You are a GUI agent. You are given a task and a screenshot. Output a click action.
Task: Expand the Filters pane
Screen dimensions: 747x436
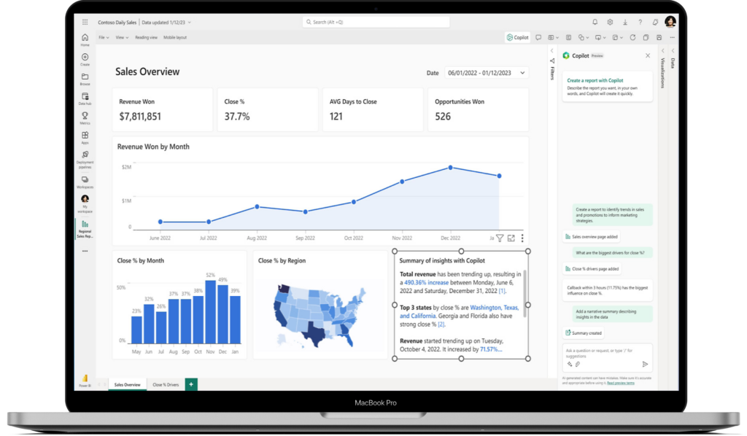[x=552, y=50]
